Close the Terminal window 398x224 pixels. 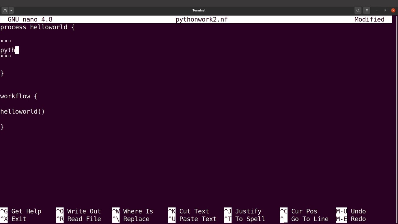click(x=393, y=10)
